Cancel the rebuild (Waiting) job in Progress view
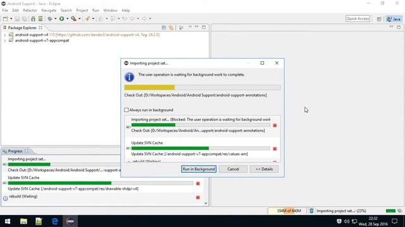405x227 pixels. (x=198, y=197)
